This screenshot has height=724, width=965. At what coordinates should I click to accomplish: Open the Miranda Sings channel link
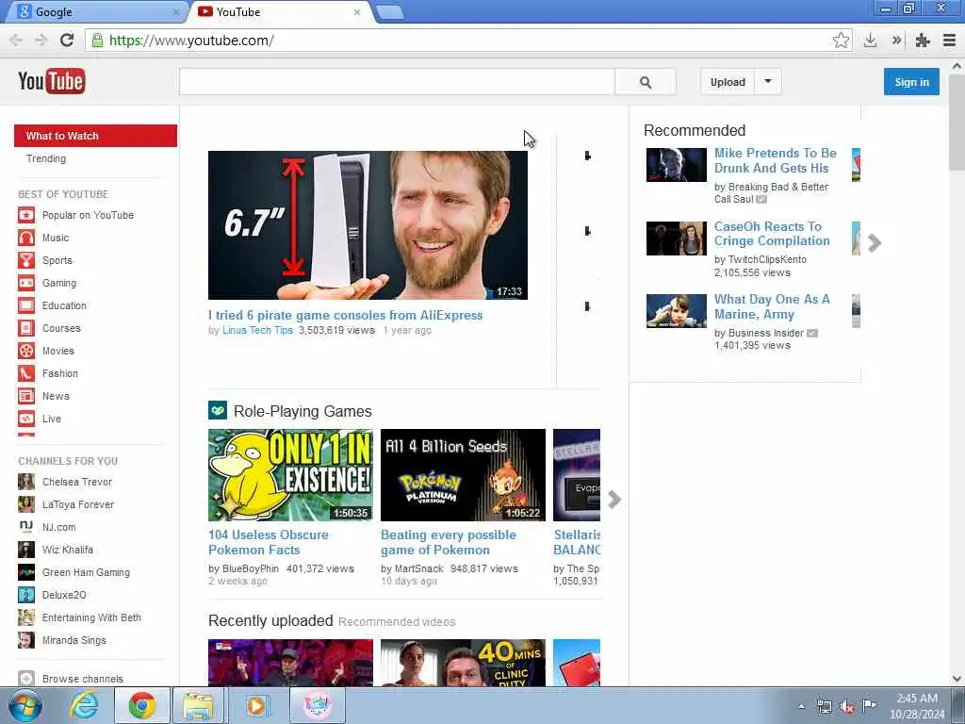point(74,640)
